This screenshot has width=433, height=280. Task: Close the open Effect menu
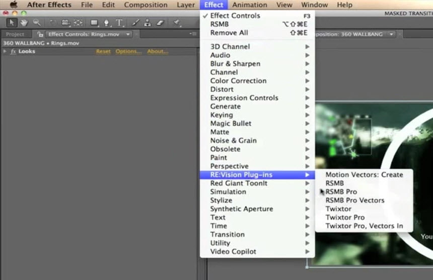214,5
